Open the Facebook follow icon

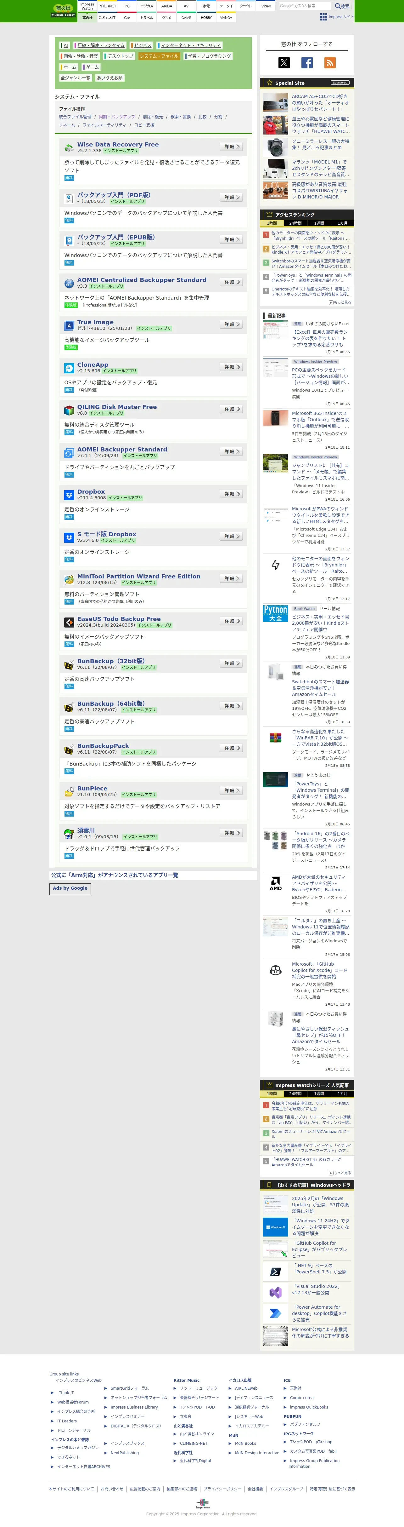point(307,62)
